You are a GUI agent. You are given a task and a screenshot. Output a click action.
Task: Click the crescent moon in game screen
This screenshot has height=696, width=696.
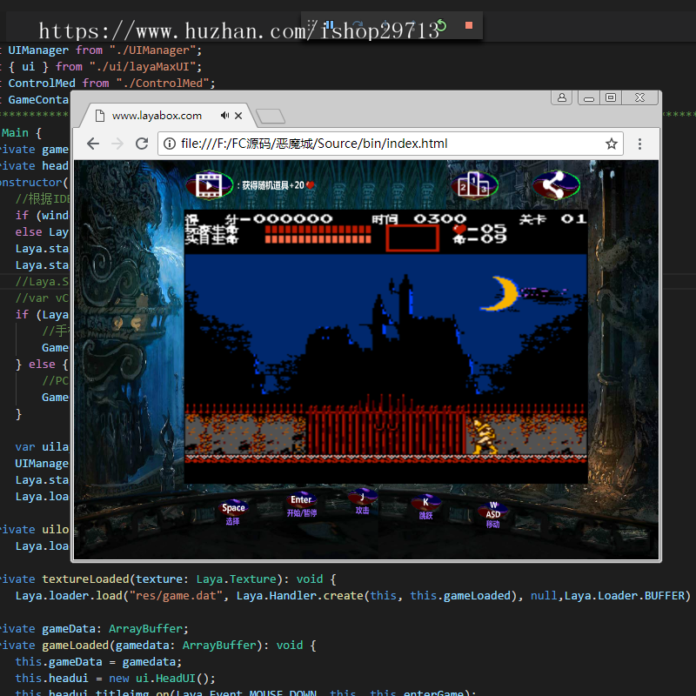tap(500, 293)
